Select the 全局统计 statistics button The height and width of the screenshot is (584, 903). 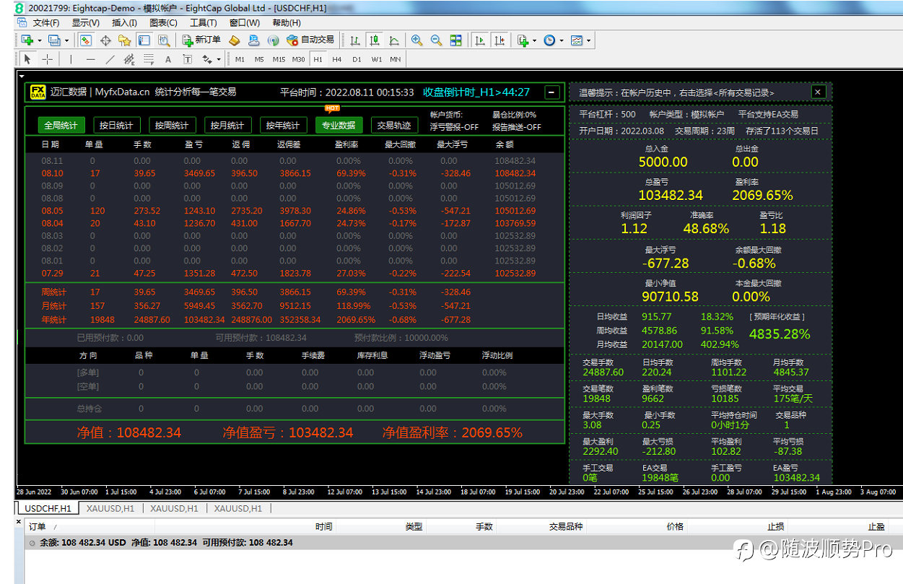pos(61,125)
